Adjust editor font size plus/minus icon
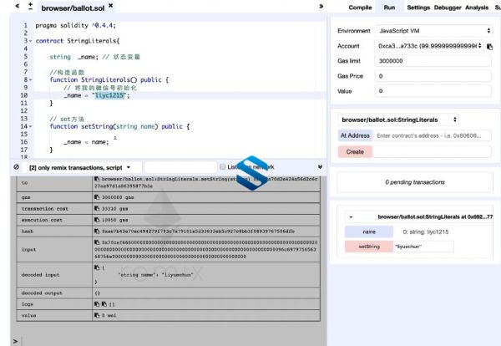Viewport: 501px width, 346px height. pyautogui.click(x=30, y=6)
